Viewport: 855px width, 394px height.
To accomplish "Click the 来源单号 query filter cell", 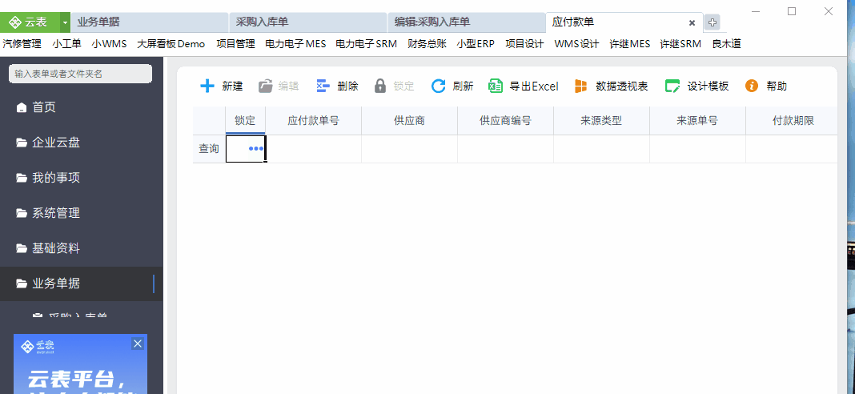I will tap(697, 149).
